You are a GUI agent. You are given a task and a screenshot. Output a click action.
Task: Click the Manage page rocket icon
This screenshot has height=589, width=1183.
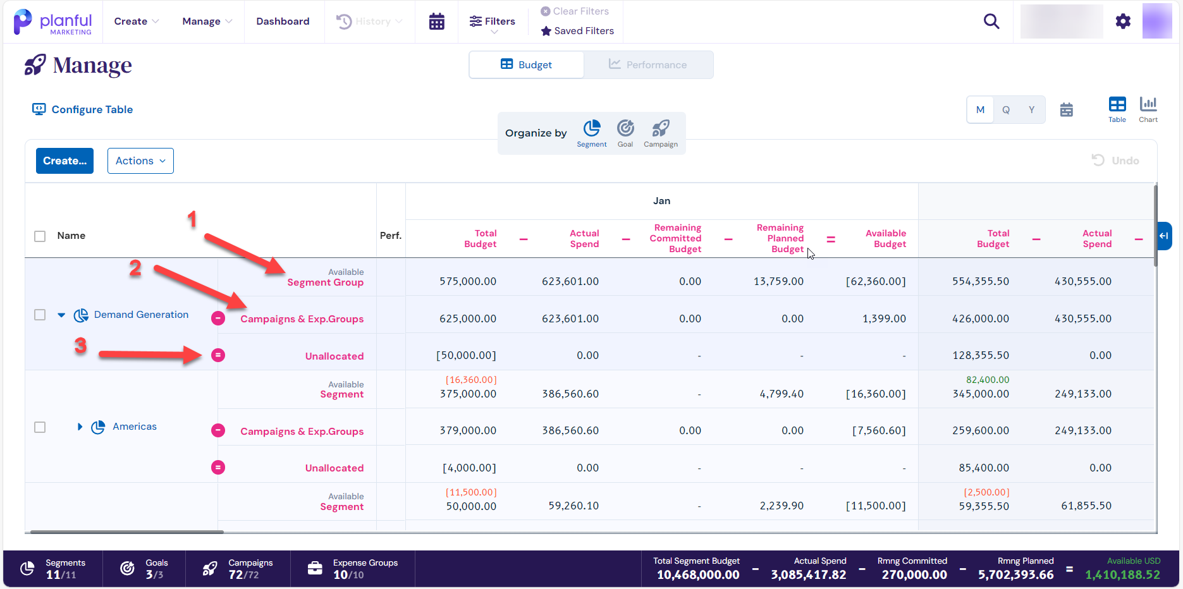(x=35, y=65)
